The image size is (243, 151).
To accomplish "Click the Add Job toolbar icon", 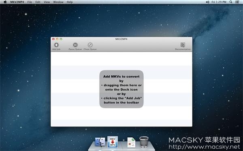I will pyautogui.click(x=56, y=45).
